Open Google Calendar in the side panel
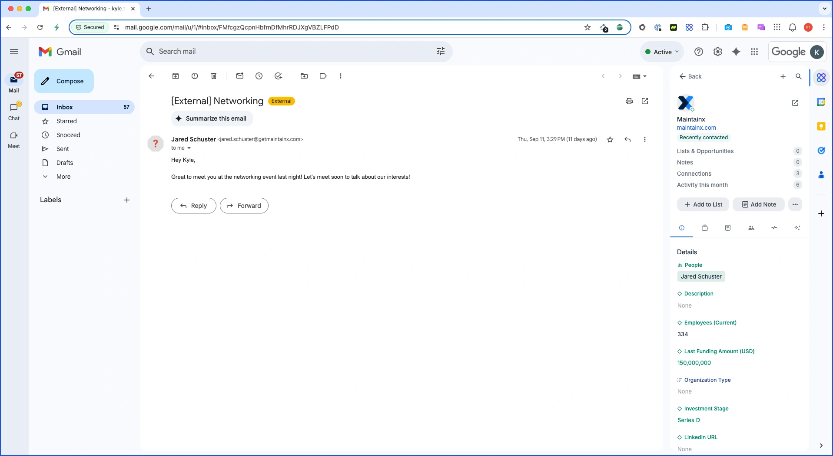 (821, 102)
